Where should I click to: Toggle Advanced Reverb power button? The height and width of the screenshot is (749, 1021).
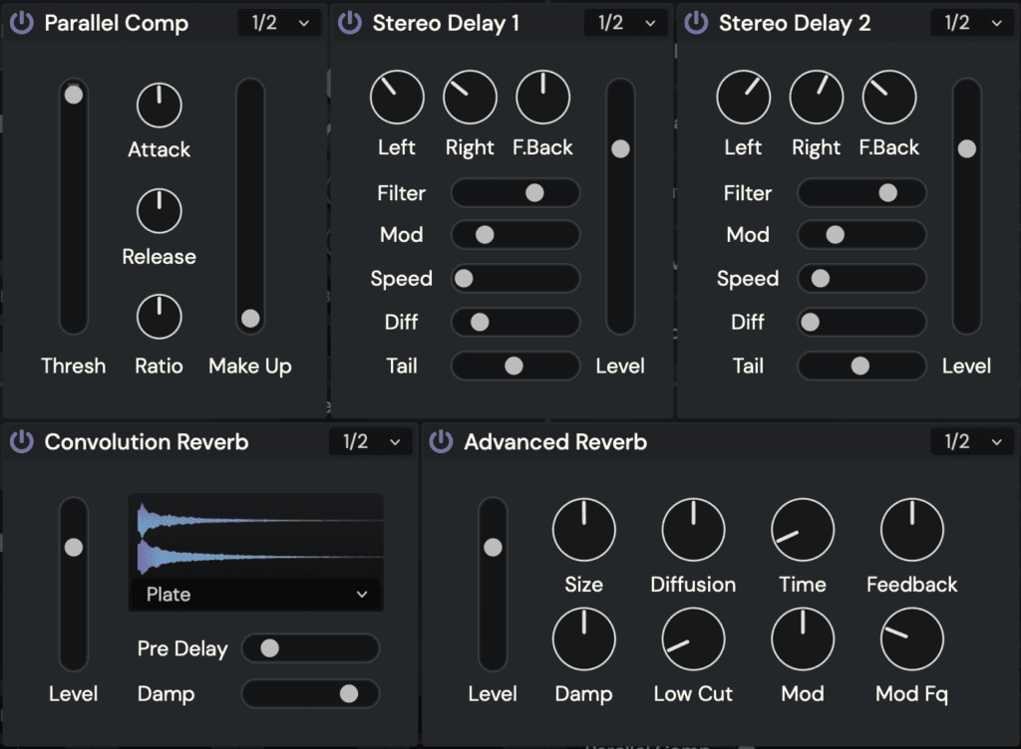441,441
